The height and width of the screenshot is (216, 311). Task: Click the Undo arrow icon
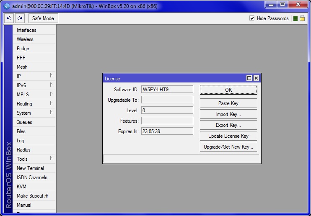[9, 18]
